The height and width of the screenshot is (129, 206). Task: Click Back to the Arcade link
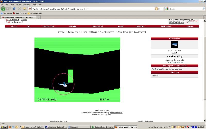click(175, 60)
